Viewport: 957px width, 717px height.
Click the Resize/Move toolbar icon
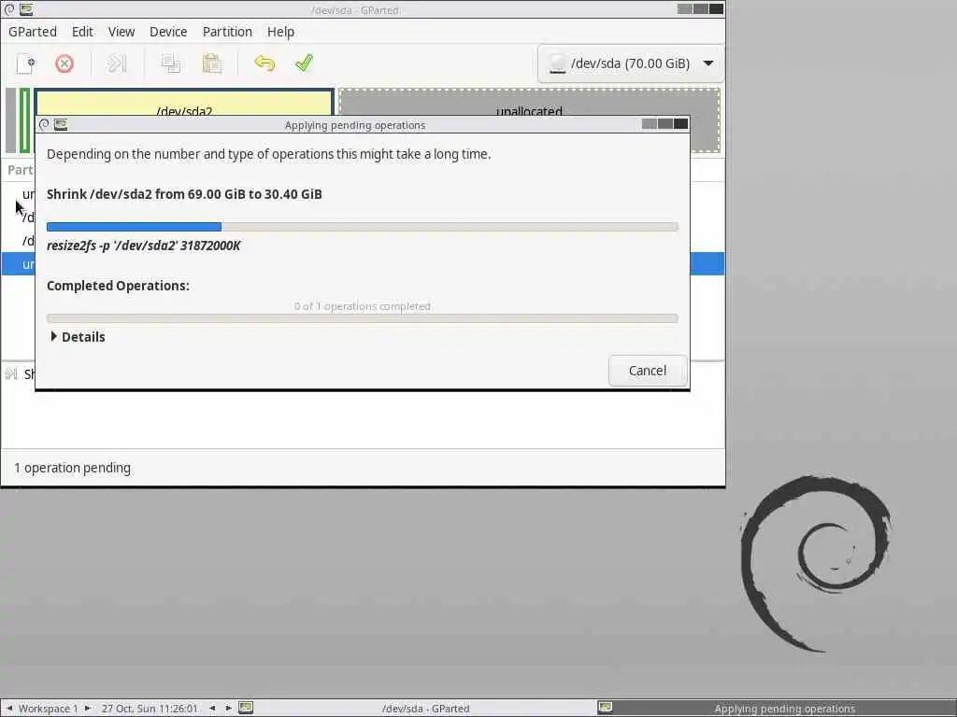[x=117, y=63]
